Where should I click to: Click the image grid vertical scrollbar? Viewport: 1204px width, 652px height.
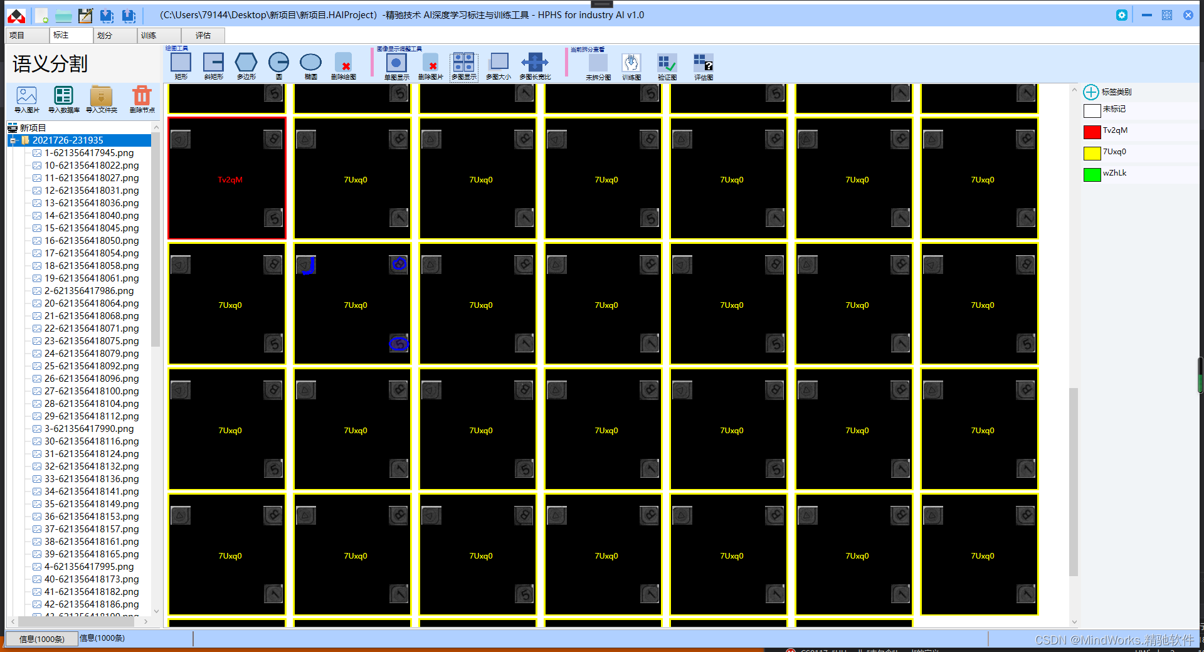[x=1074, y=481]
